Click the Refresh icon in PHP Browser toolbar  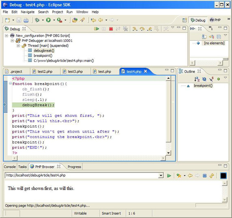(212, 175)
